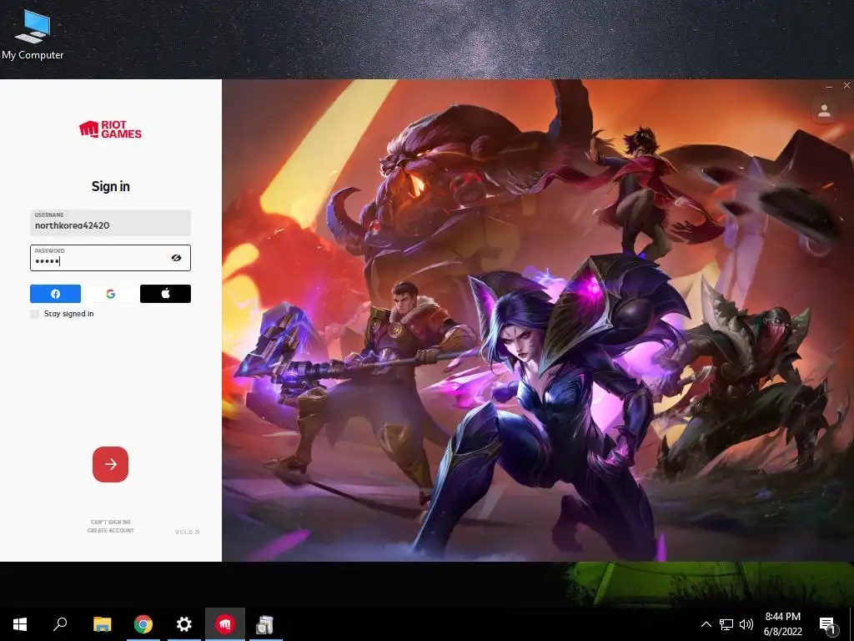Select the My Computer desktop icon
Viewport: 854px width, 641px height.
point(33,35)
